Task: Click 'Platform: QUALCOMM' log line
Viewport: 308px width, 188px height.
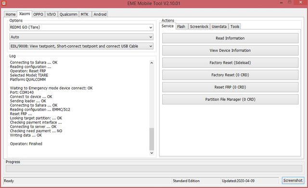Action: click(28, 80)
